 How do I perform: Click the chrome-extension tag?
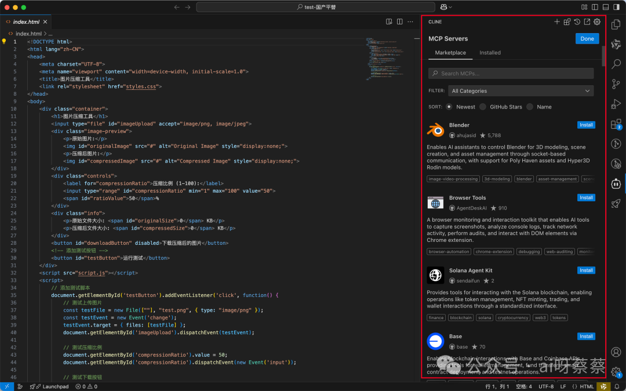[493, 252]
